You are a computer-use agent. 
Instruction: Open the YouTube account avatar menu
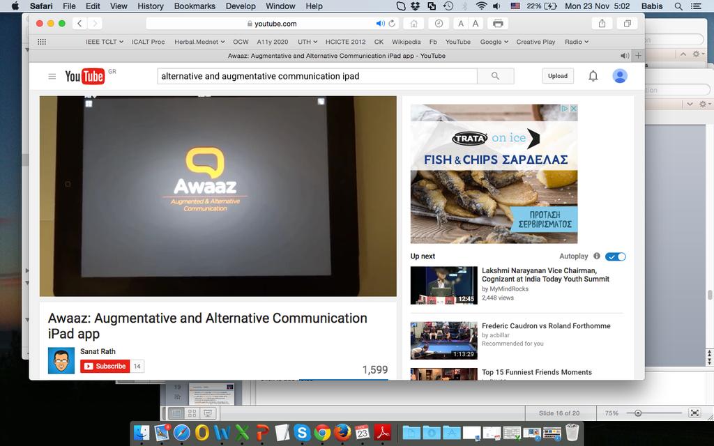click(620, 76)
